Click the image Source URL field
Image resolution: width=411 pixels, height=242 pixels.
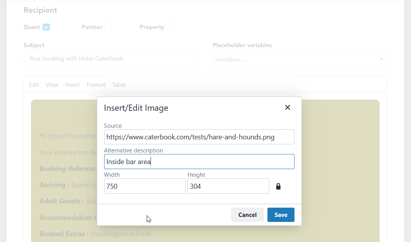point(199,137)
